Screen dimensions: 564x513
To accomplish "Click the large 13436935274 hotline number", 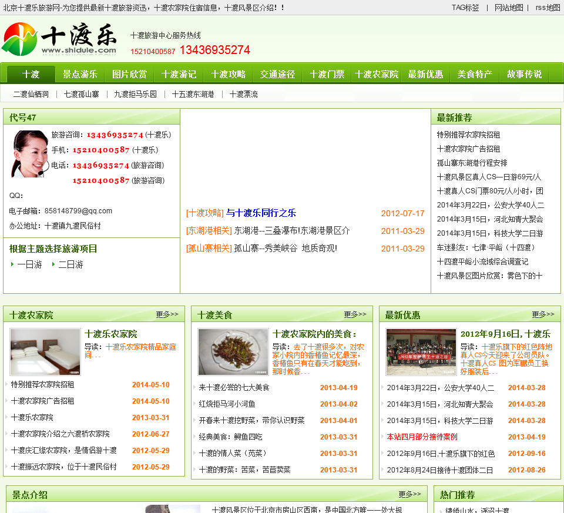I will (215, 50).
